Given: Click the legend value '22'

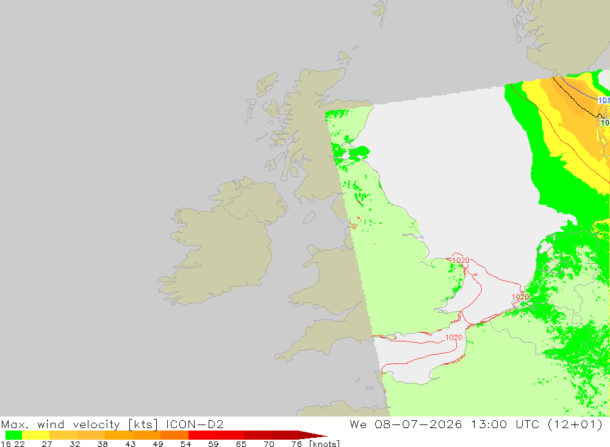Looking at the screenshot, I should click(20, 444).
